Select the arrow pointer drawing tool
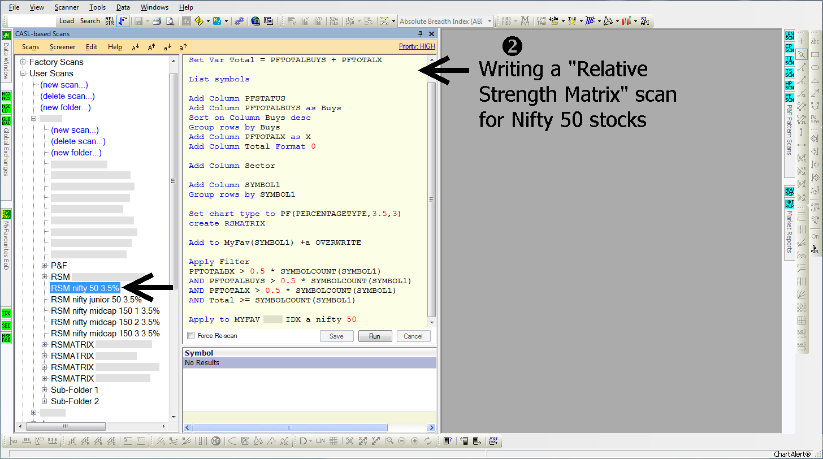 (x=802, y=54)
